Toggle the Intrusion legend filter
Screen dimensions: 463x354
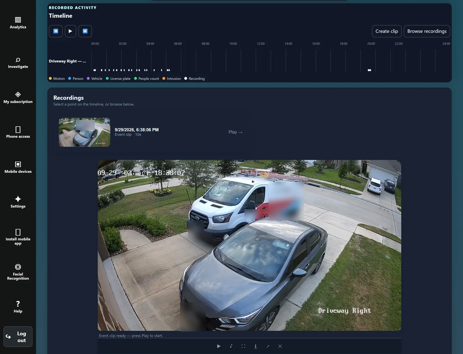click(x=172, y=79)
